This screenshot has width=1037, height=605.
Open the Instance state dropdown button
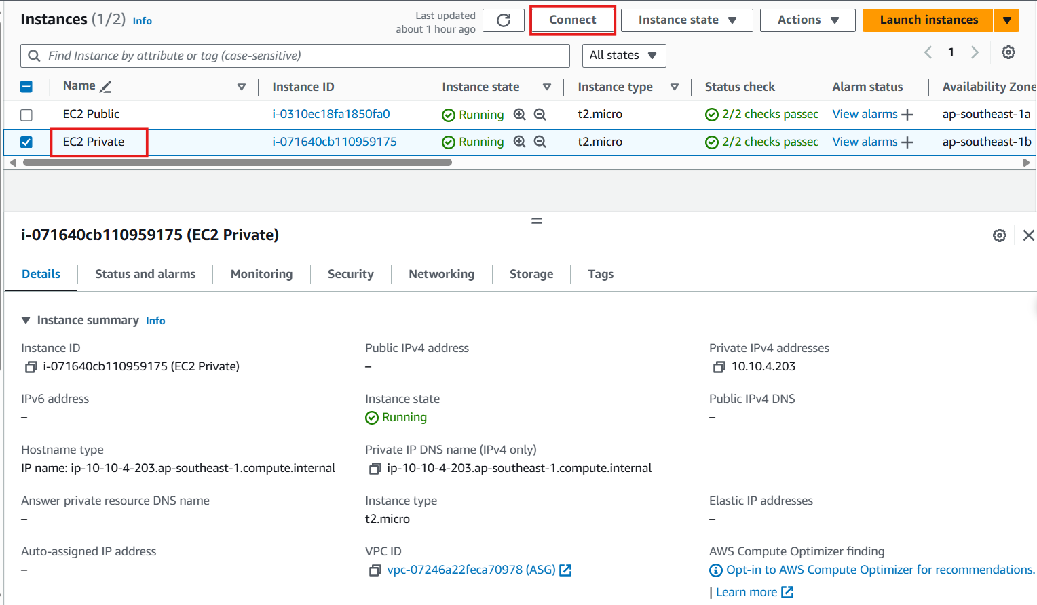(x=687, y=20)
